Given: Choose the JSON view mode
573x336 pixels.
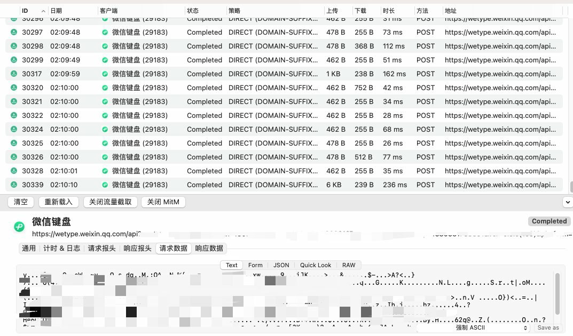Looking at the screenshot, I should tap(281, 265).
